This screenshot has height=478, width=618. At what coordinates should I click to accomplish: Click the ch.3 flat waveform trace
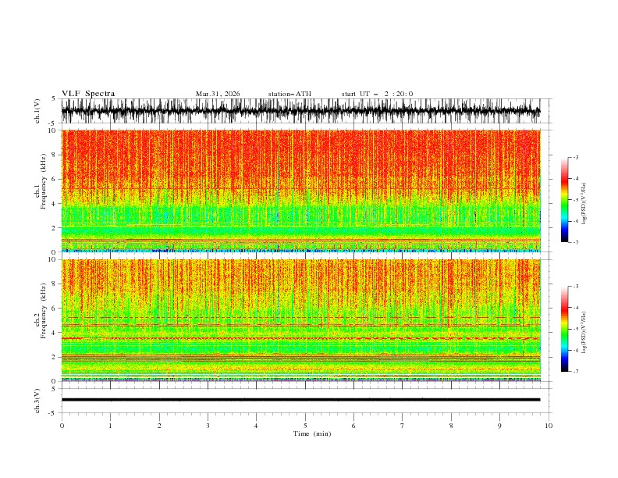(x=300, y=400)
